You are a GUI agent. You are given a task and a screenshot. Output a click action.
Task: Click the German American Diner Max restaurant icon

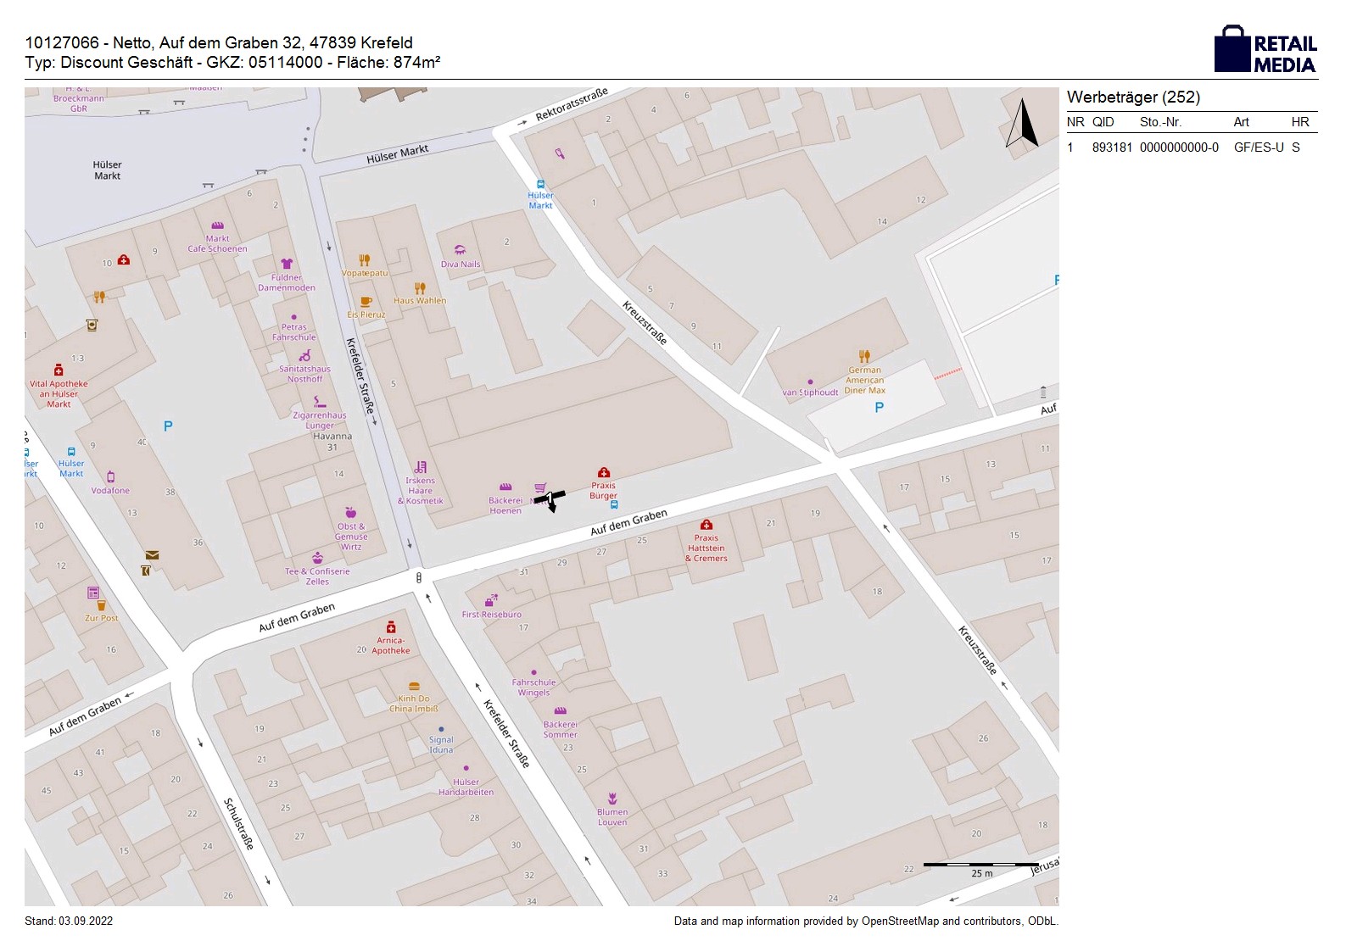click(864, 356)
